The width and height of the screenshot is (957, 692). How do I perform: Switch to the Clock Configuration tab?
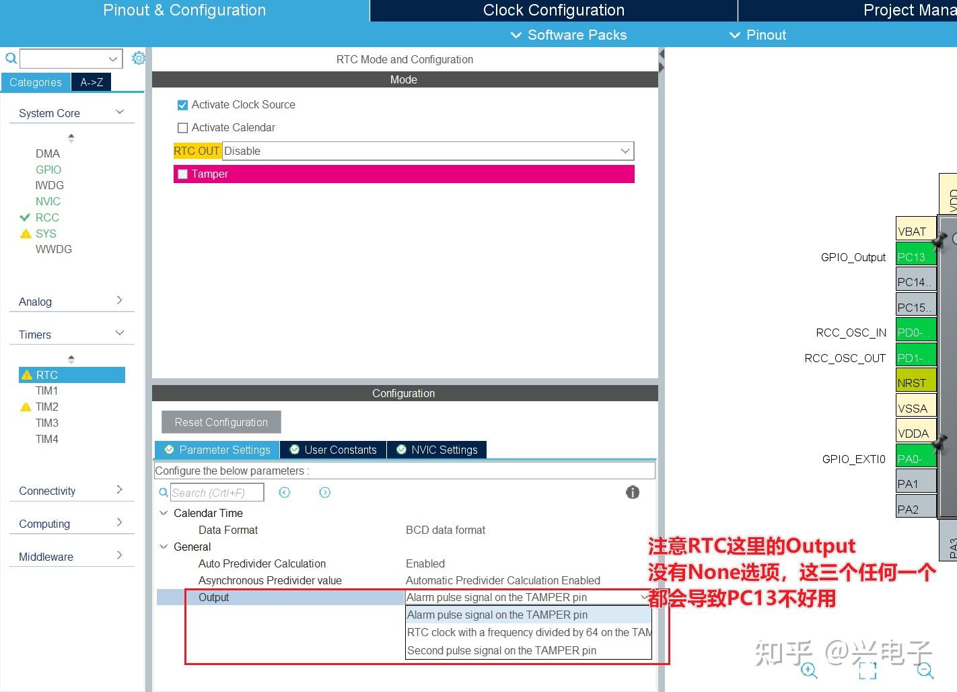(x=554, y=10)
